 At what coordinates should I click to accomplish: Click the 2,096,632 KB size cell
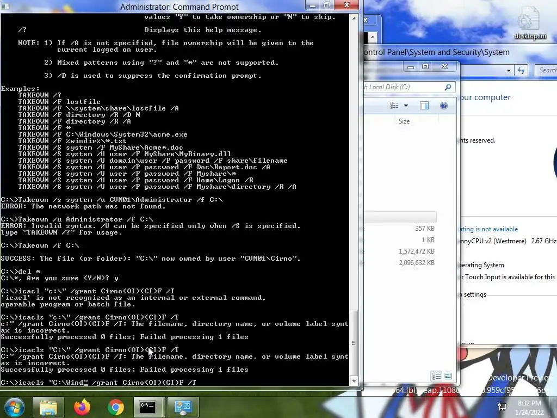pyautogui.click(x=416, y=263)
